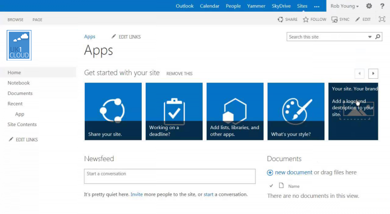
Task: Click the search magnifier icon
Action: 378,37
